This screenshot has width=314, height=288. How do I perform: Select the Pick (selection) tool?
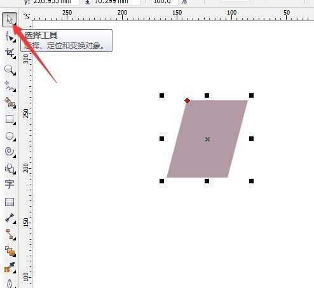[x=10, y=20]
